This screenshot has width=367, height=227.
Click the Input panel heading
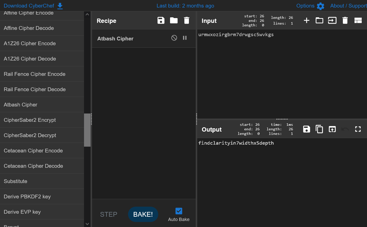(x=209, y=21)
